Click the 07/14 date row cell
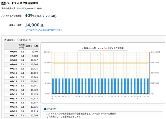 [11, 86]
